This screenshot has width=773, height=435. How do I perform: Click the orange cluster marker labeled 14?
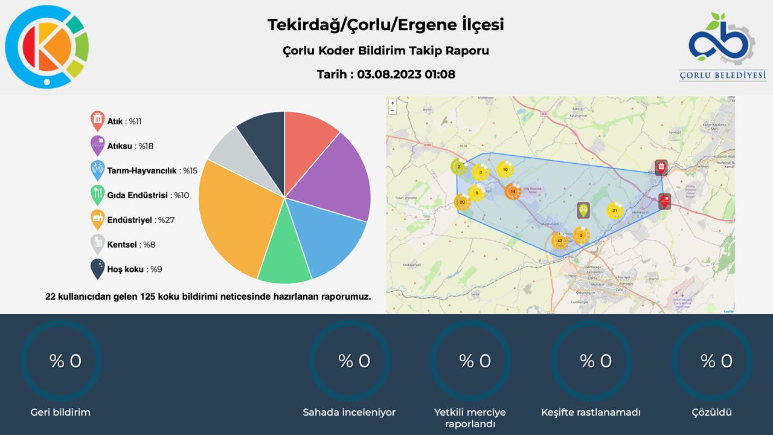513,192
